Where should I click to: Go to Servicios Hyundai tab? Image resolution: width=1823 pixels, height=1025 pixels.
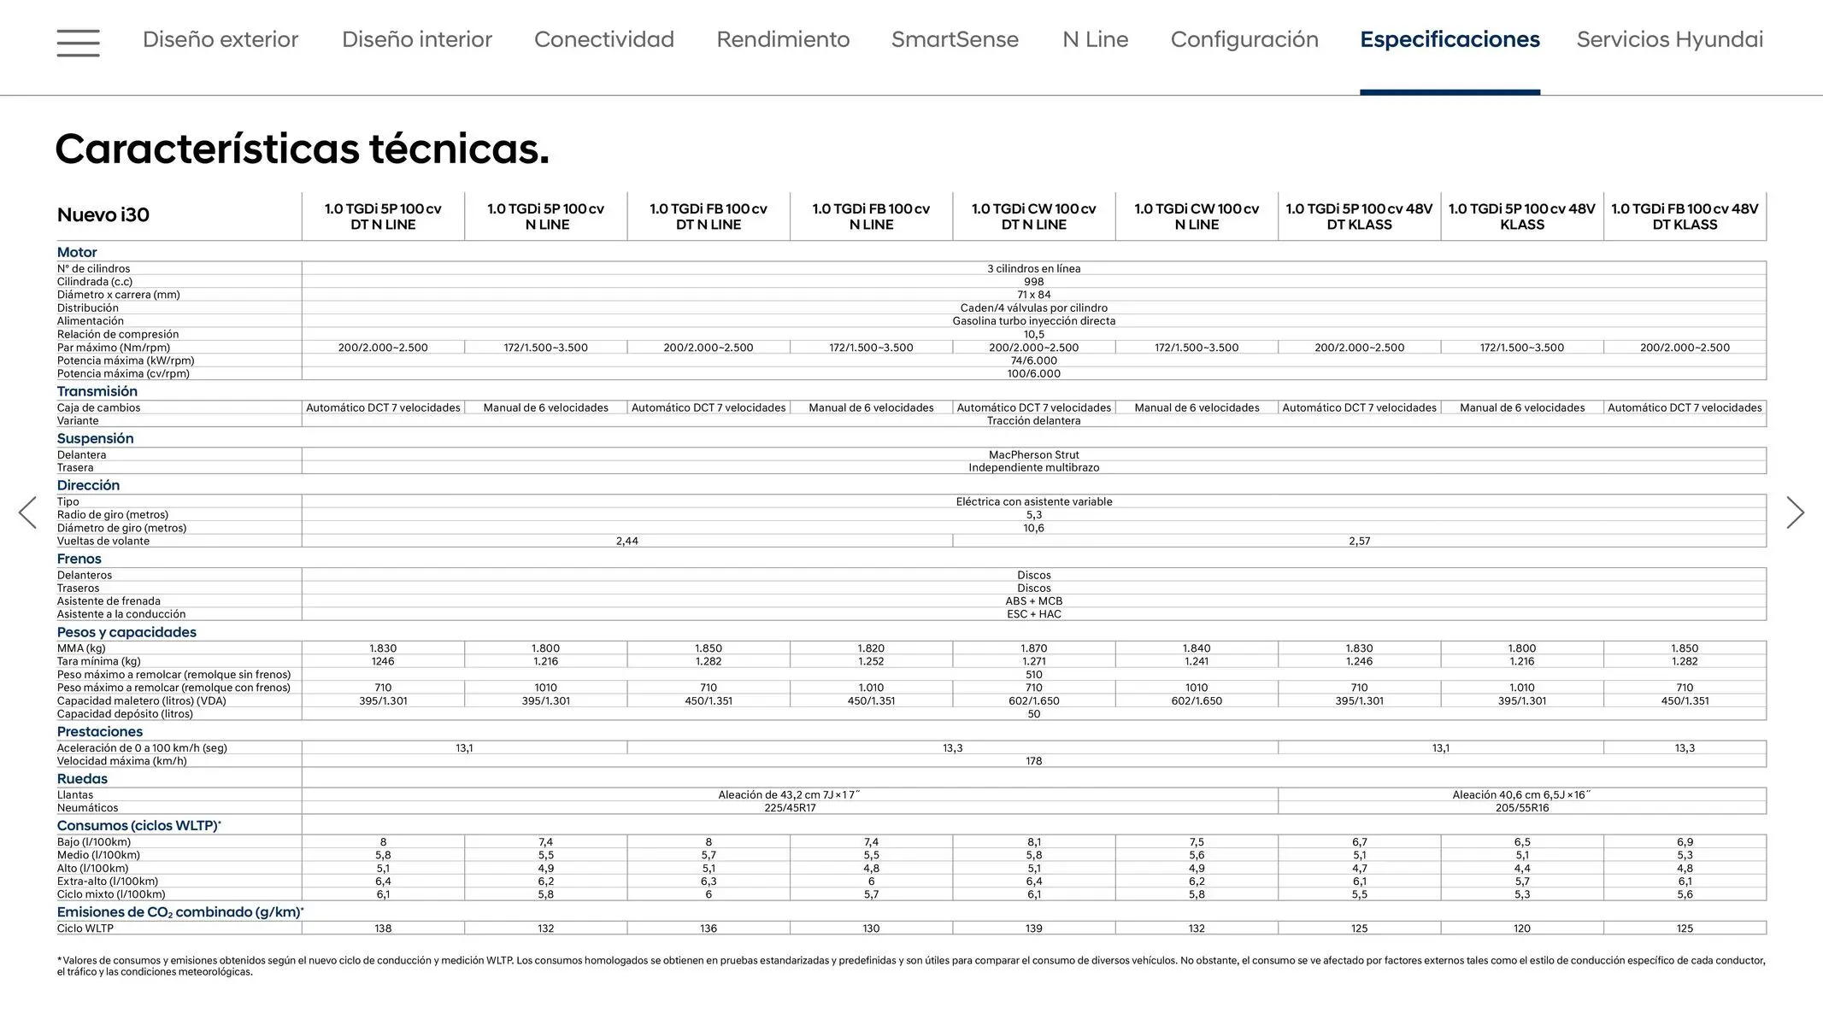1669,39
